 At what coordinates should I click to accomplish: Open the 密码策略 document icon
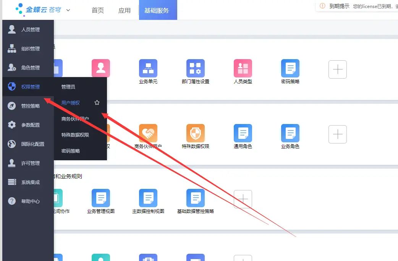click(x=290, y=68)
